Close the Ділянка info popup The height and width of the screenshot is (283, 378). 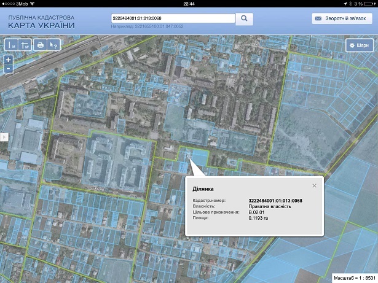[x=314, y=185]
